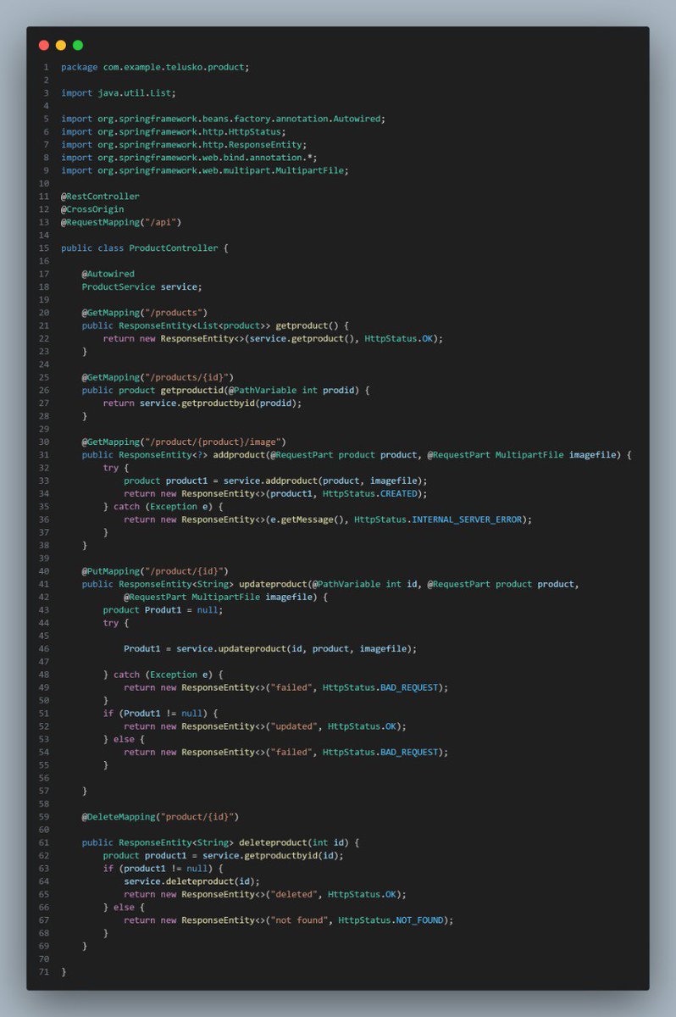Viewport: 676px width, 1017px height.
Task: Click the @DeleteMapping("product/{id}") annotation
Action: pos(160,817)
